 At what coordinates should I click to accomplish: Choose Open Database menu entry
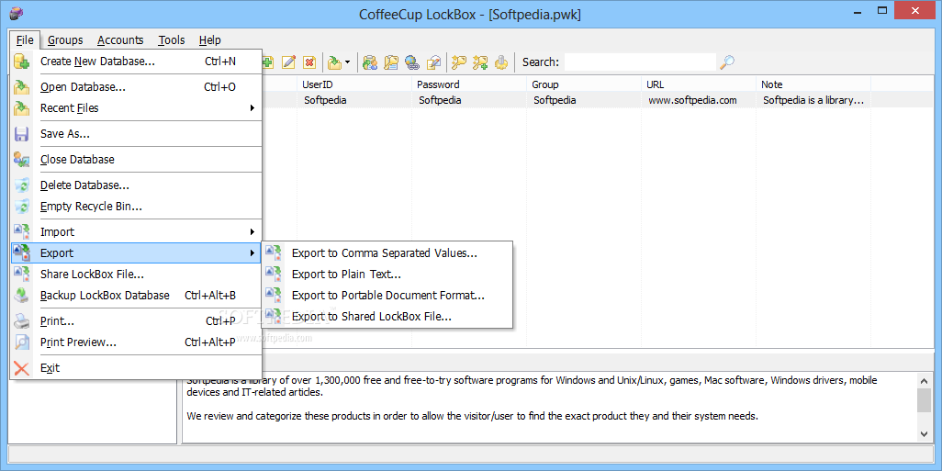(137, 87)
